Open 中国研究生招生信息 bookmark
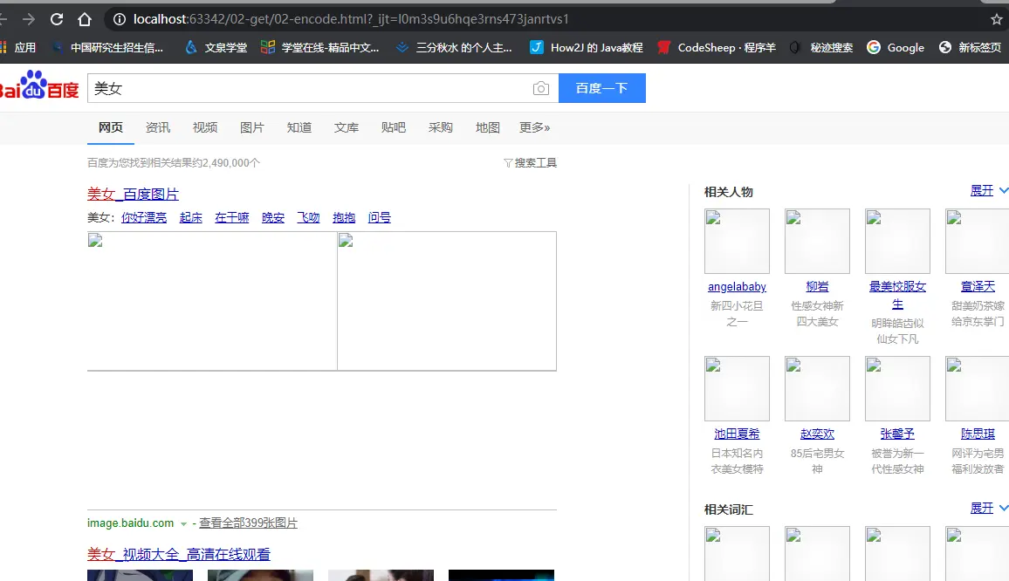This screenshot has height=581, width=1009. 108,48
